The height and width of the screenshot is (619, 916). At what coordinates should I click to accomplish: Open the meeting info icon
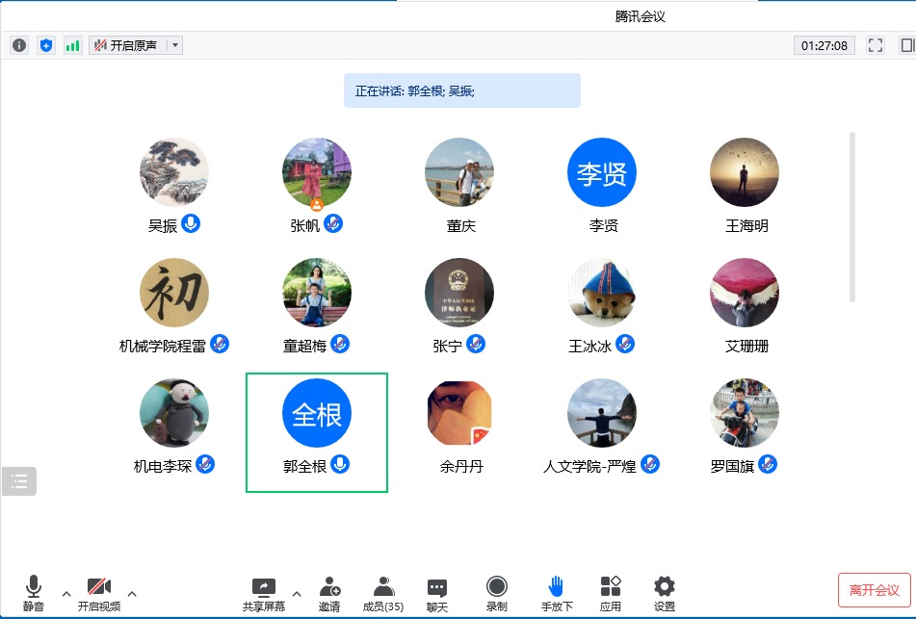coord(19,45)
